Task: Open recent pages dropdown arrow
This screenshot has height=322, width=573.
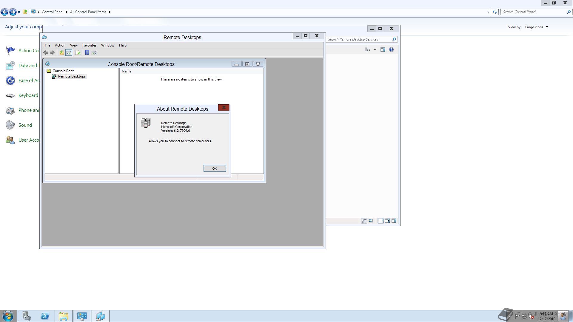Action: point(19,12)
